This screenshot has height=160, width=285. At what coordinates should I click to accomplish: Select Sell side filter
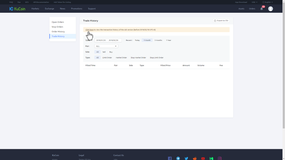[x=104, y=52]
